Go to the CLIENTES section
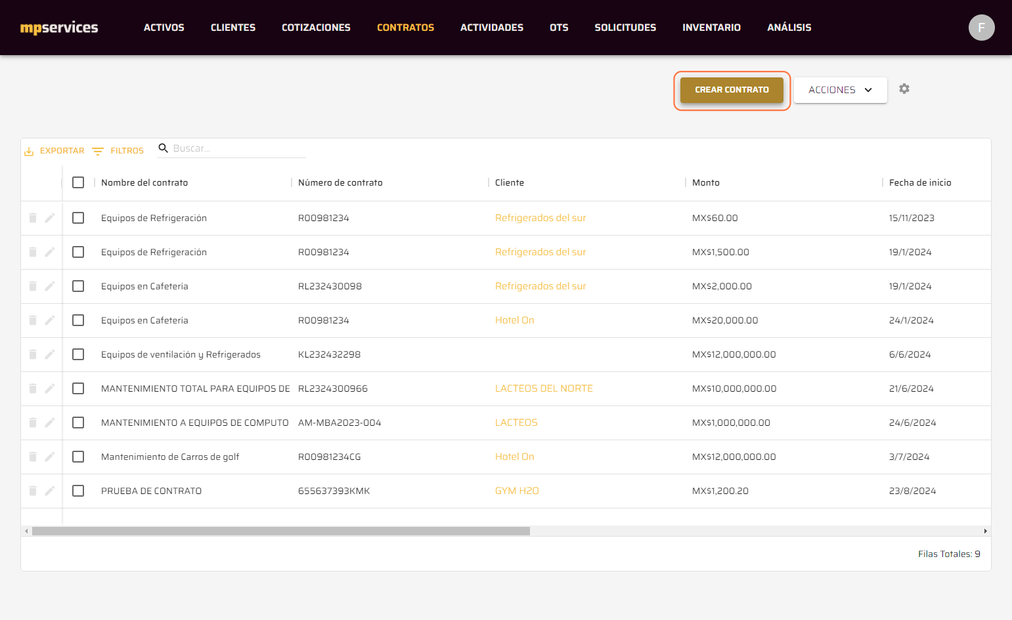Screen dimensions: 1012x620 coord(233,28)
